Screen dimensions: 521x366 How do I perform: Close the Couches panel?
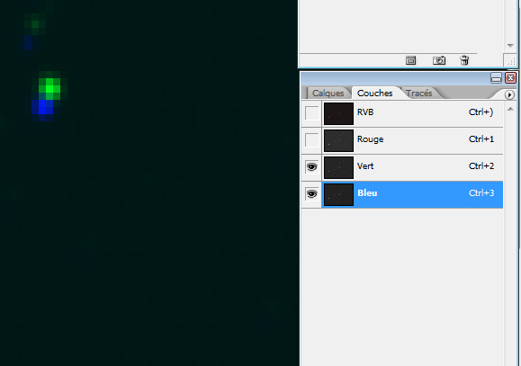pyautogui.click(x=511, y=77)
